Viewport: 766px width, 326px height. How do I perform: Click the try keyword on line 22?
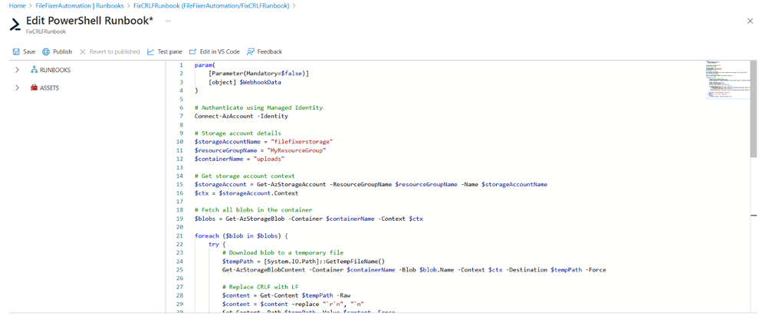click(x=213, y=245)
